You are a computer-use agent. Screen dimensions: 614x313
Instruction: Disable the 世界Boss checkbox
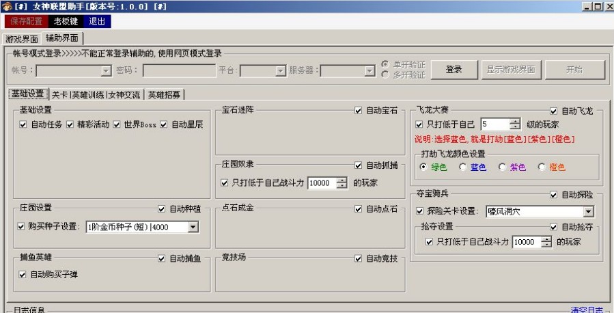tap(117, 125)
